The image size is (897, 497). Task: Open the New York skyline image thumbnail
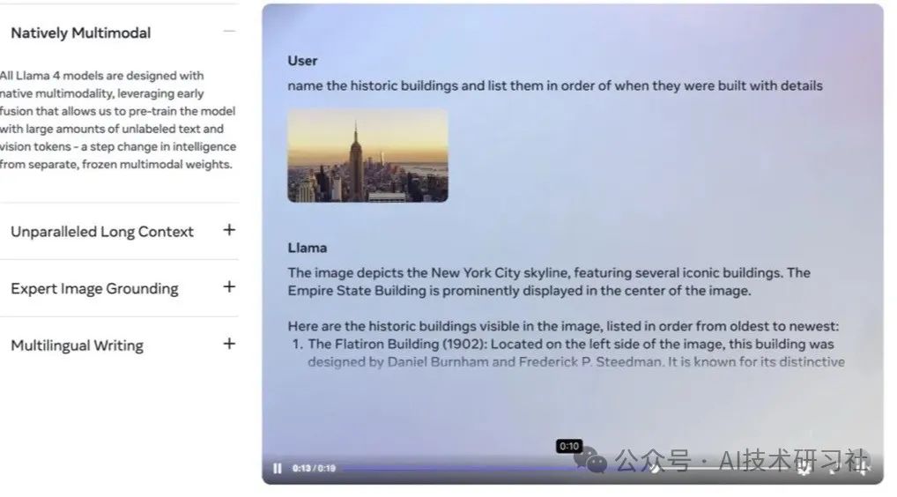[367, 156]
